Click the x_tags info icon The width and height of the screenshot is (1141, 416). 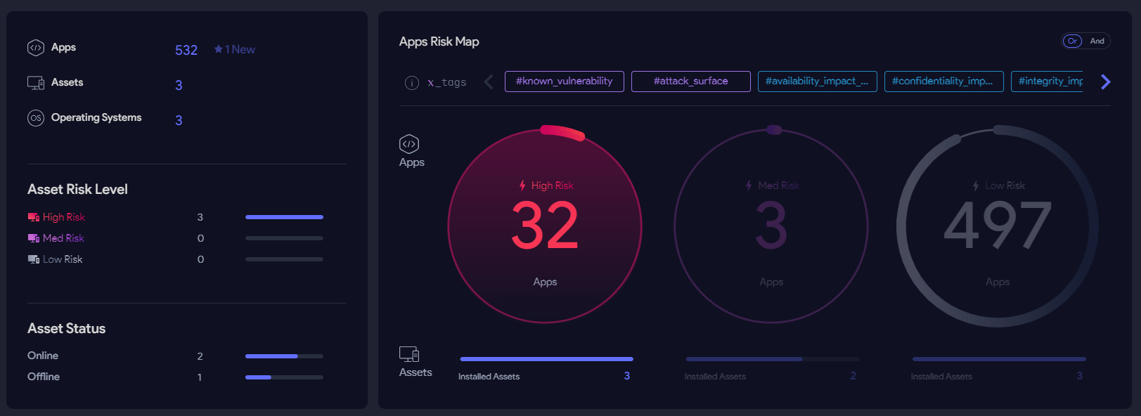(x=412, y=83)
